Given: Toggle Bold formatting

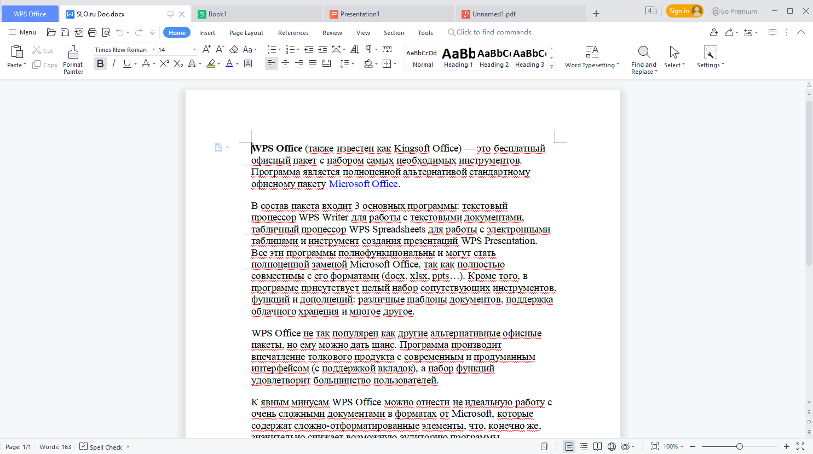Looking at the screenshot, I should (x=100, y=64).
